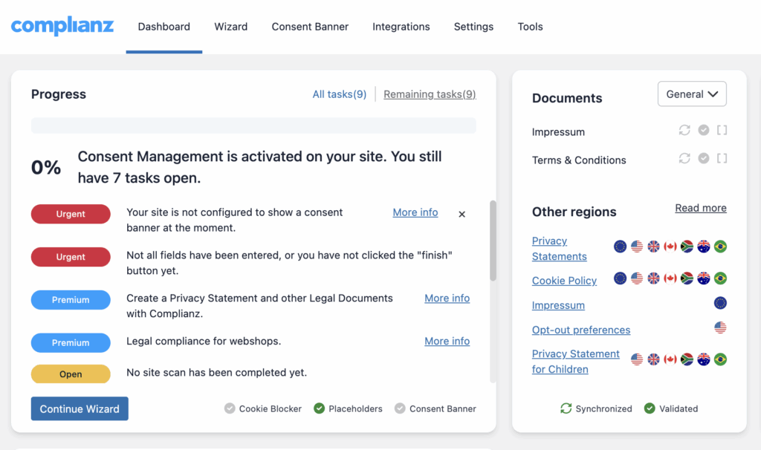The width and height of the screenshot is (761, 450).
Task: Click Impressum shortcode brackets icon
Action: pos(722,130)
